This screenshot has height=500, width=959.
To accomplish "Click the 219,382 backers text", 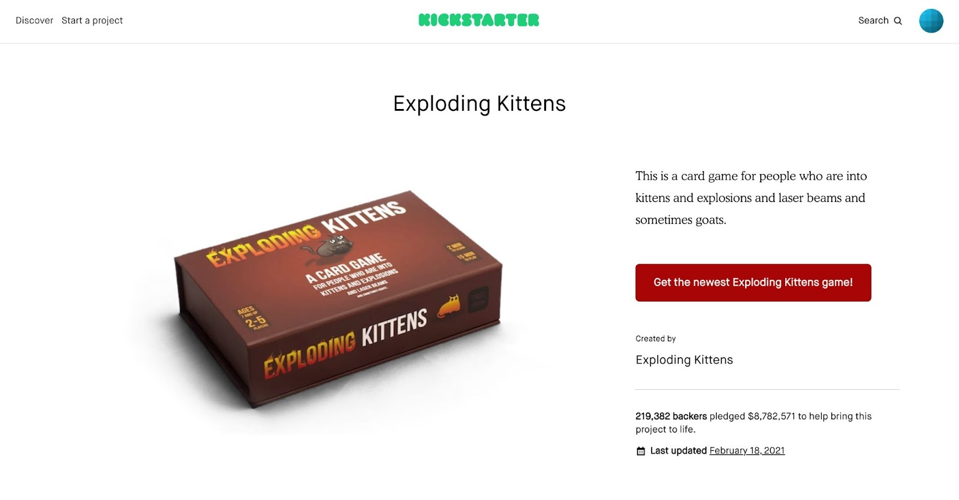I will 671,416.
